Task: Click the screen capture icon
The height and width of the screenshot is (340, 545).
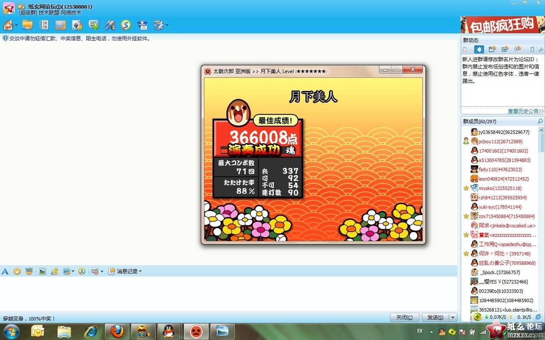Action: (x=66, y=271)
